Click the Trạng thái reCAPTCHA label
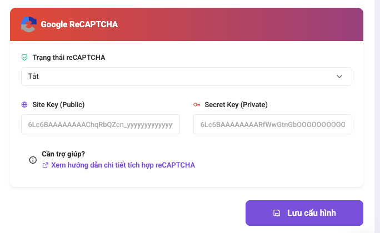The width and height of the screenshot is (380, 233). click(69, 57)
